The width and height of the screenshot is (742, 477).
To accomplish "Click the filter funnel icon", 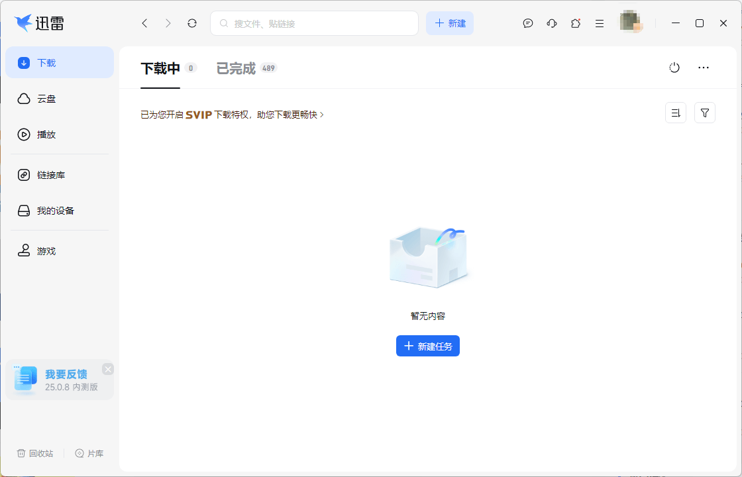I will pos(705,113).
